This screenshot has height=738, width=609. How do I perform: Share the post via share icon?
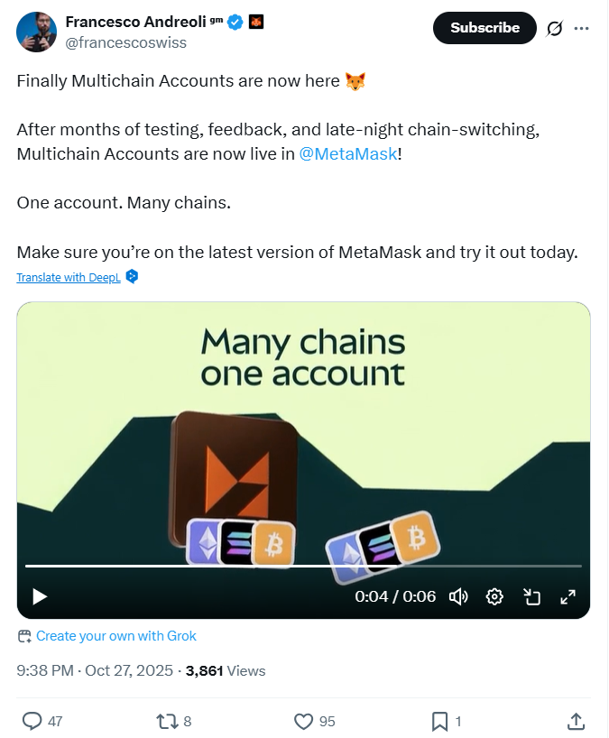pos(576,721)
